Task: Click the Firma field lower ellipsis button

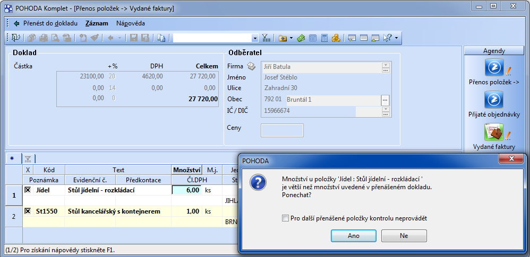Action: point(386,70)
